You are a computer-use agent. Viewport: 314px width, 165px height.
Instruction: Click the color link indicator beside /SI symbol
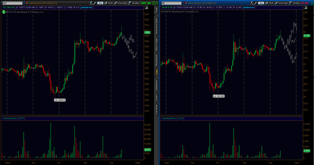(x=186, y=3)
